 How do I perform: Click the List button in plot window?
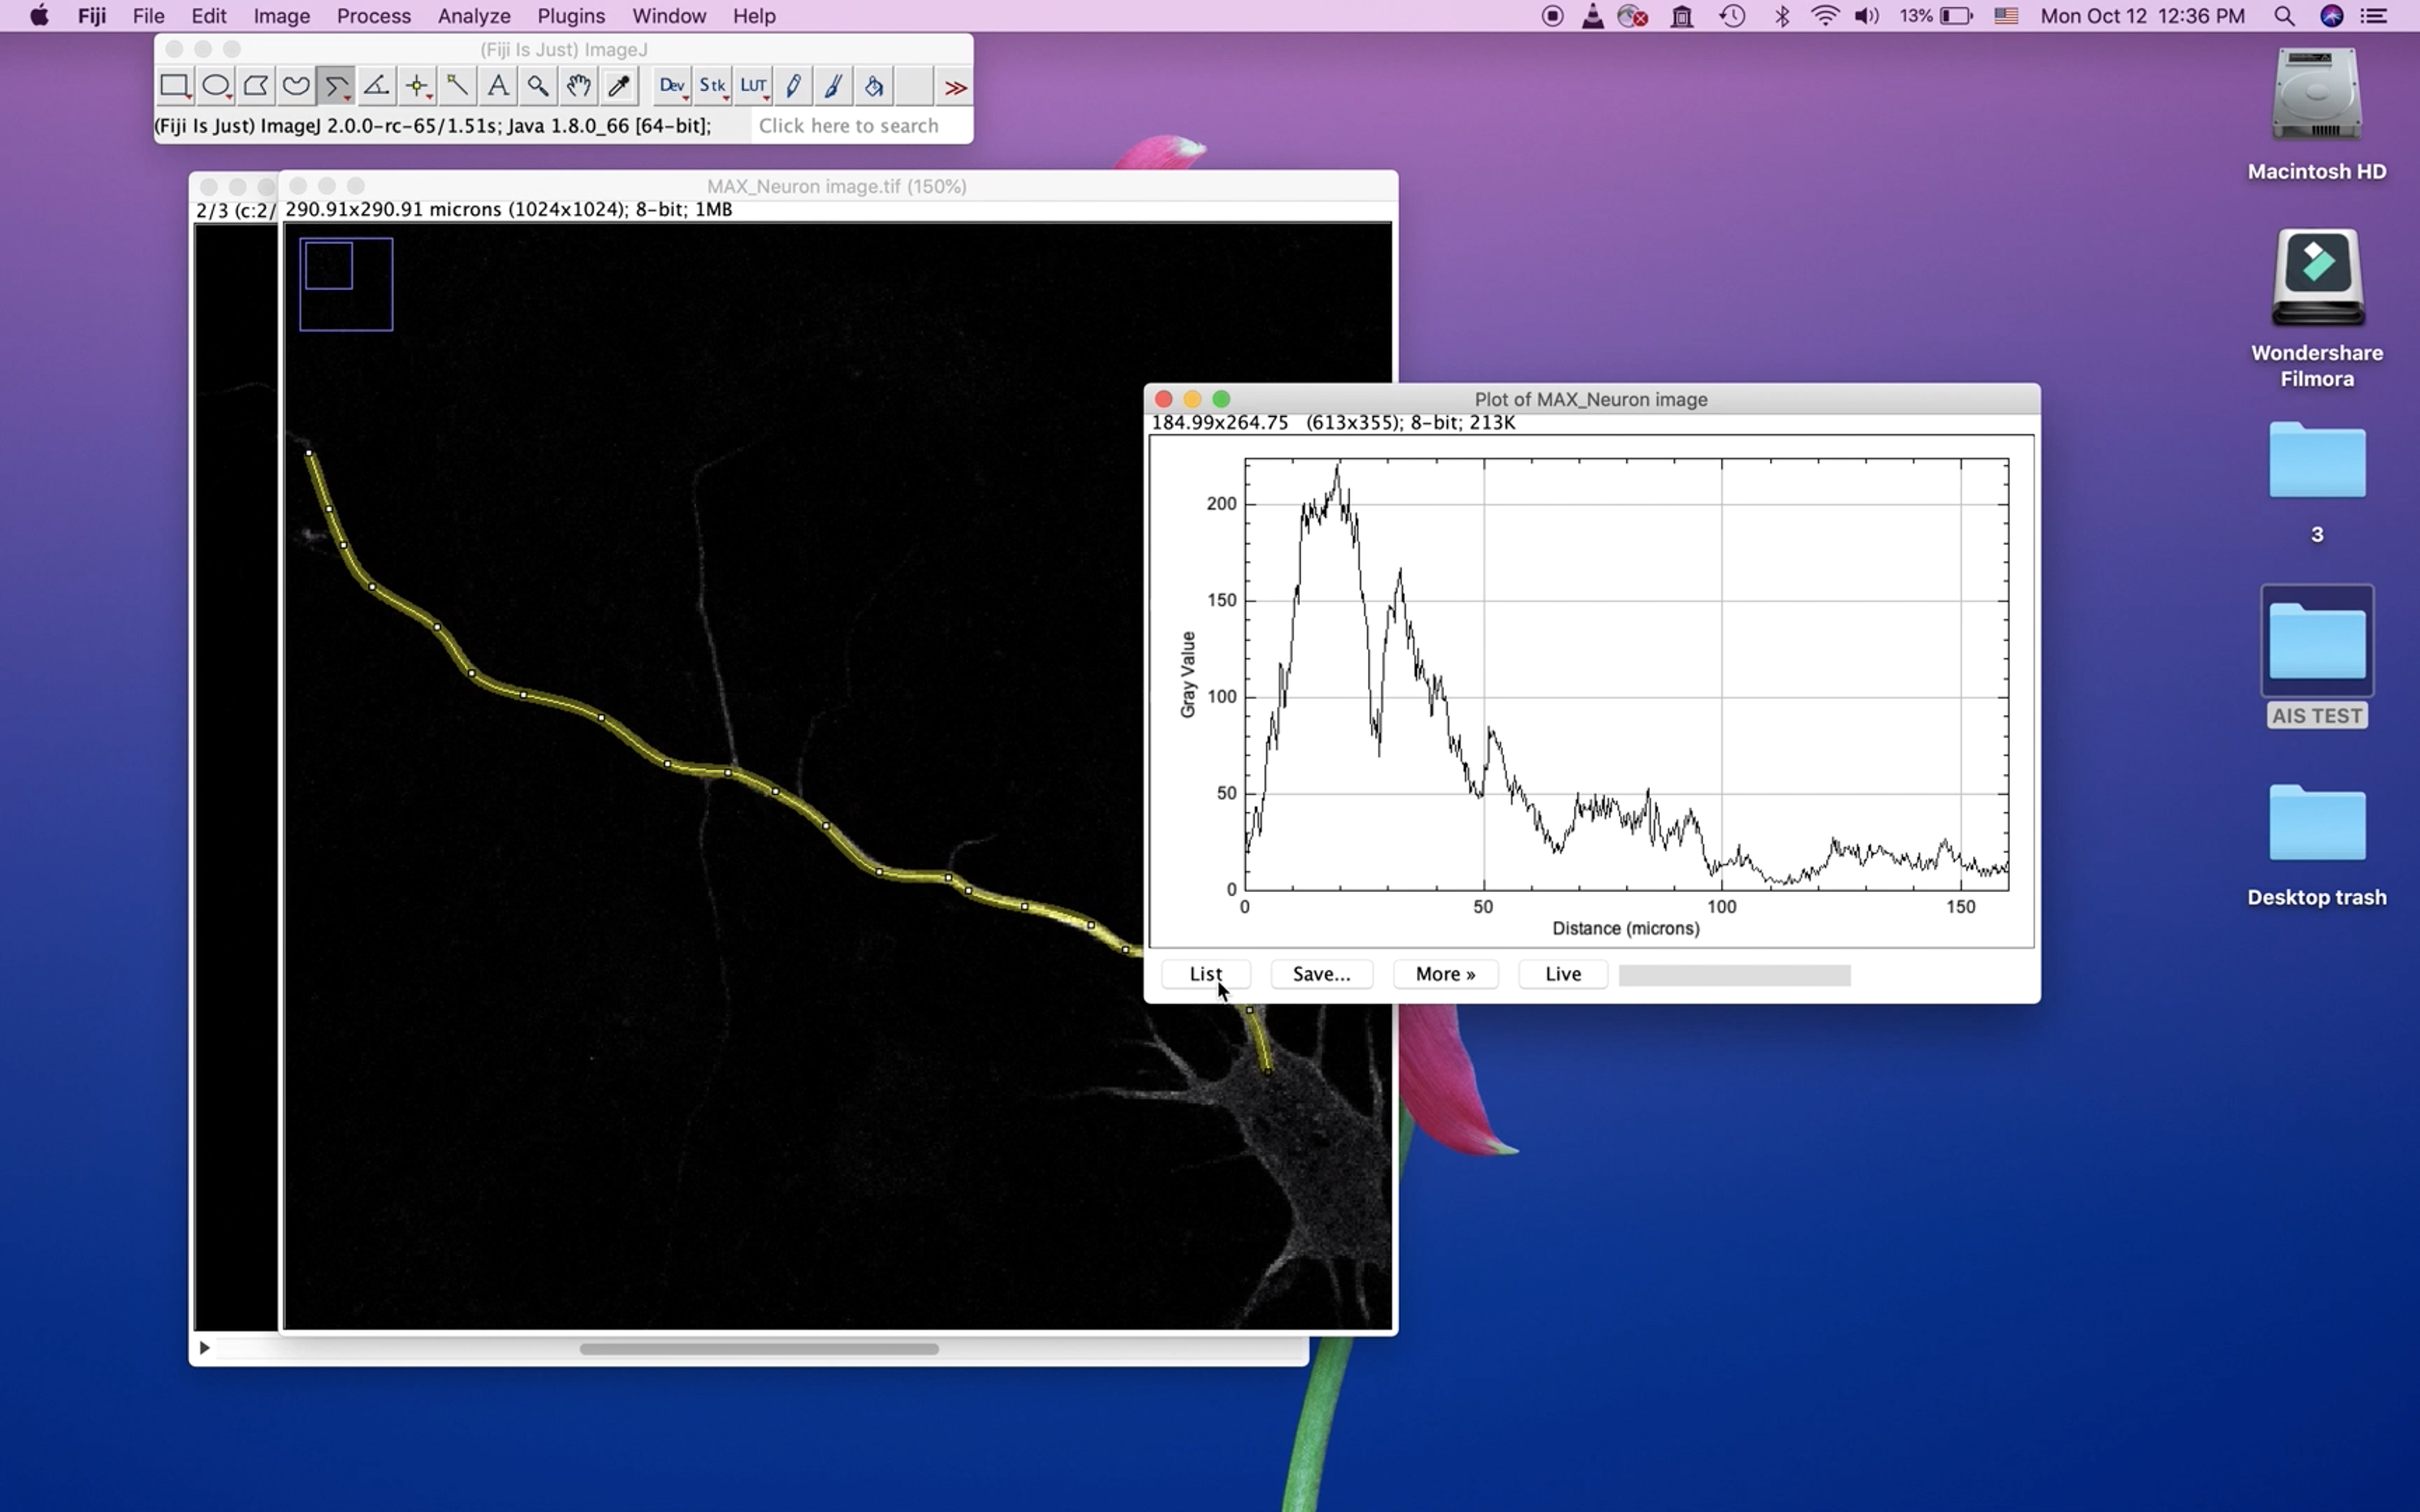[x=1205, y=974]
